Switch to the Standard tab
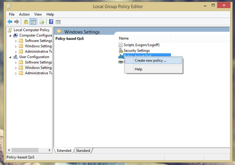This screenshot has height=165, width=235. click(83, 151)
